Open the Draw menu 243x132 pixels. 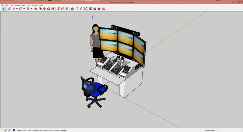(23, 5)
